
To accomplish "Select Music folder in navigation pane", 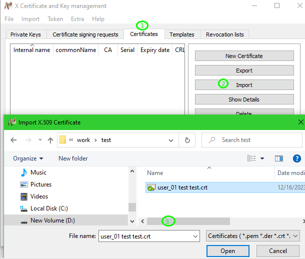I will click(38, 172).
